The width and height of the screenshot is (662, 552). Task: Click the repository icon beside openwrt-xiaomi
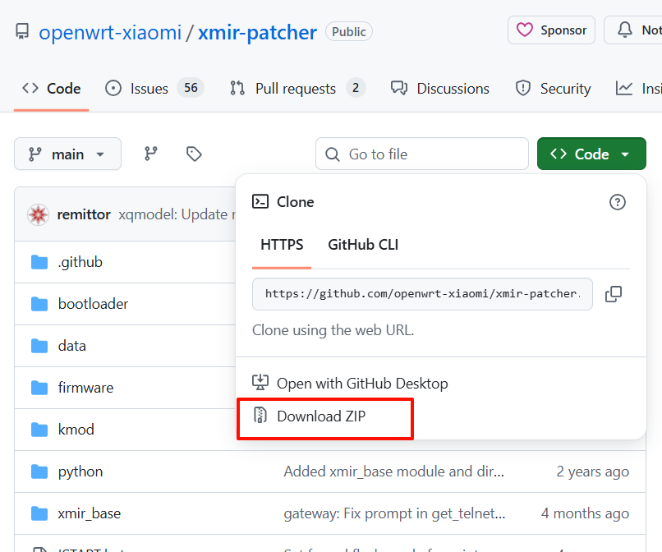click(x=22, y=33)
